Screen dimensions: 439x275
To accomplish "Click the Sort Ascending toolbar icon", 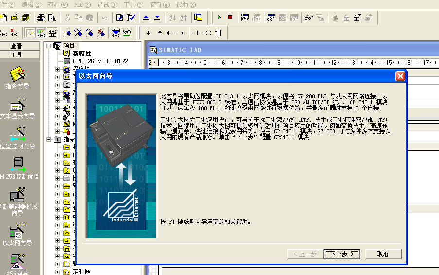I will 173,18.
